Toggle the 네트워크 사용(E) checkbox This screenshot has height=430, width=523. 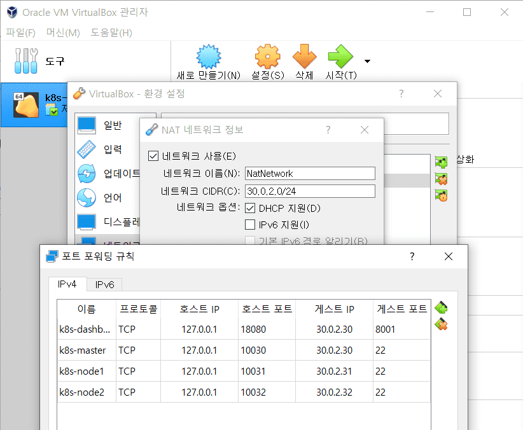tap(153, 156)
